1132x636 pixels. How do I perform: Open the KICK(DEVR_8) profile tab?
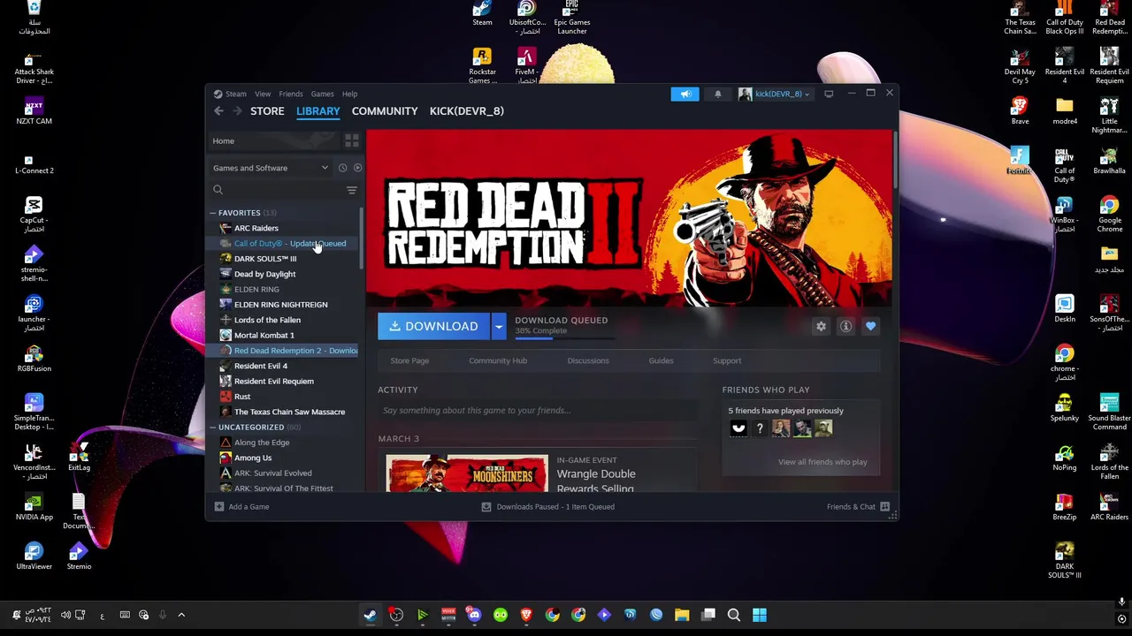pyautogui.click(x=466, y=111)
